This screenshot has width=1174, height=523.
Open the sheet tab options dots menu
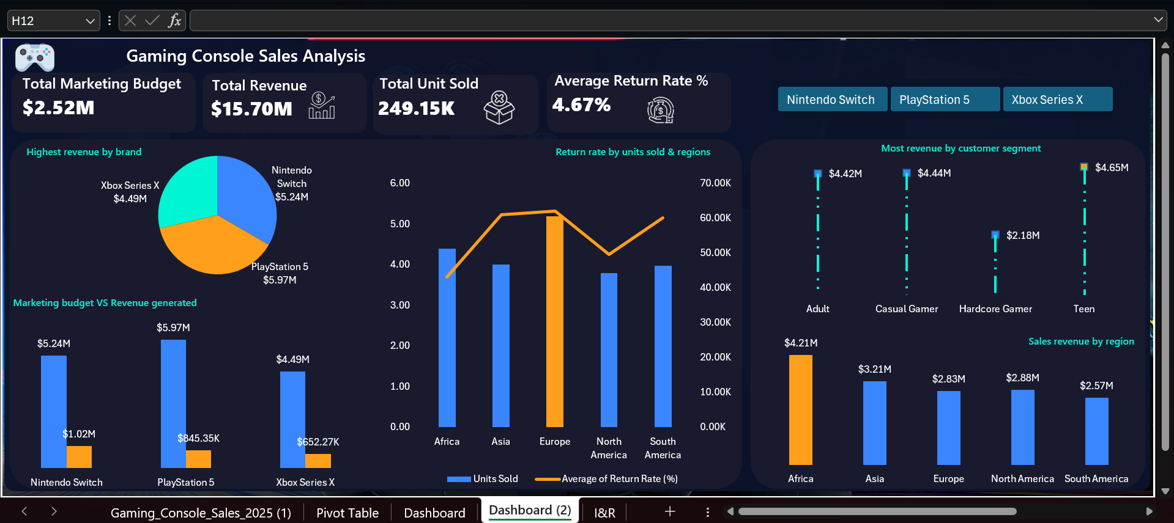point(708,512)
